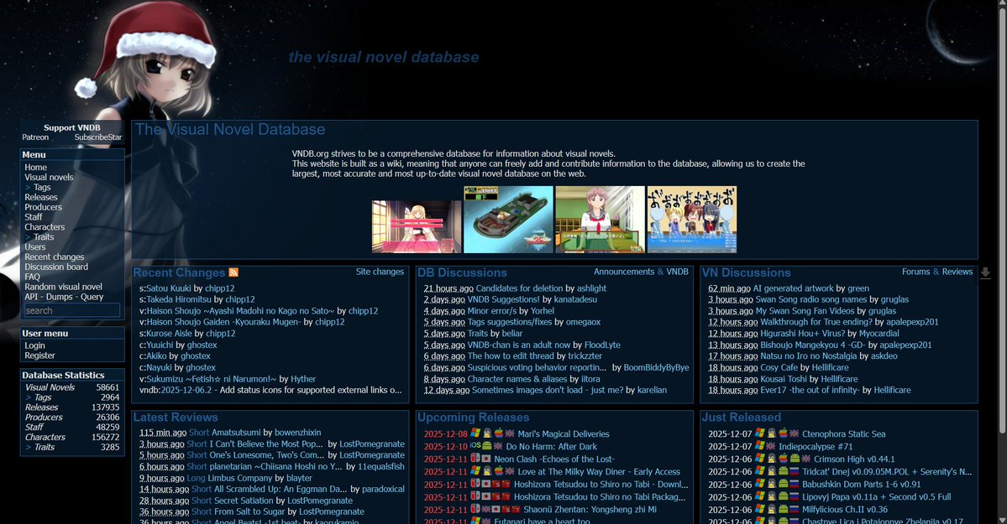Viewport: 1007px width, 524px height.
Task: Open the VNDB link in DB Discussions header
Action: point(677,272)
